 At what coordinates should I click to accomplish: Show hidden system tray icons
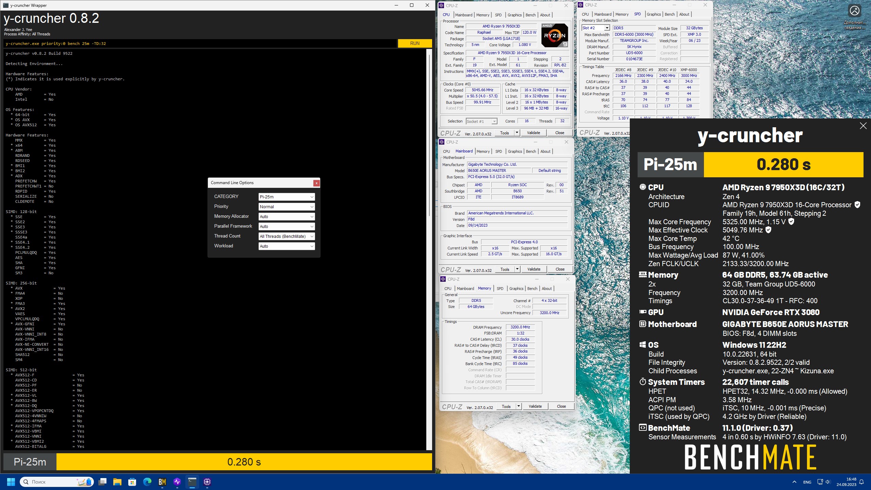coord(794,482)
